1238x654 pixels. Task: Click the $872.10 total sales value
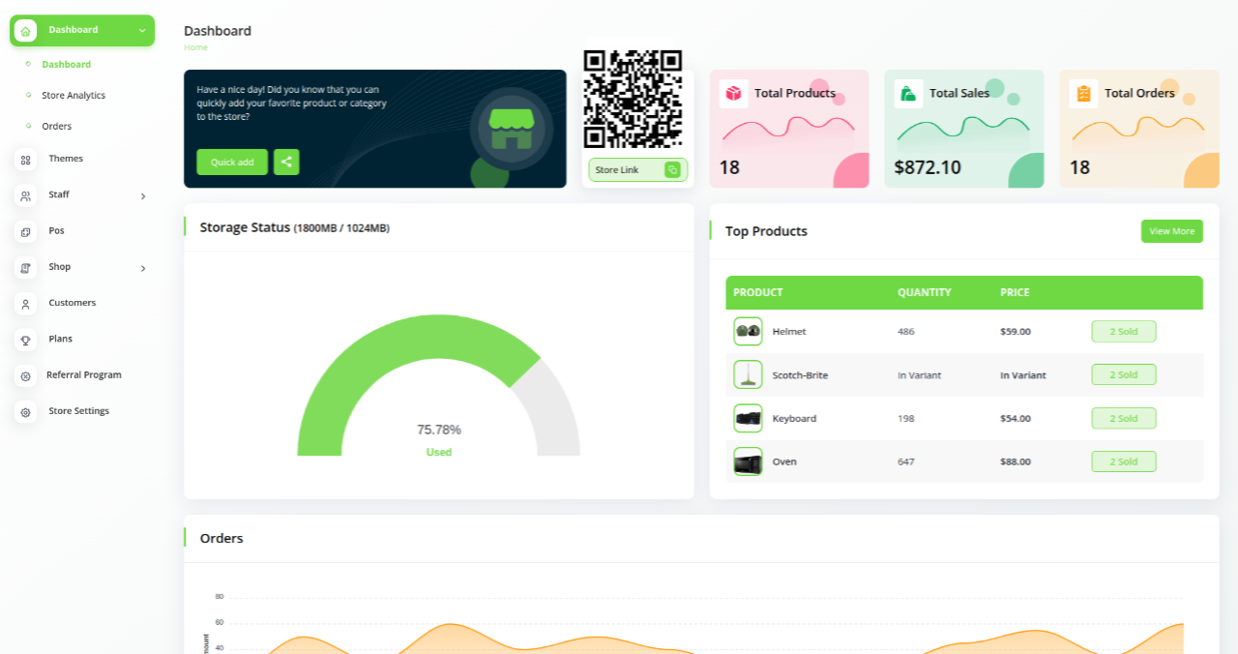point(928,167)
